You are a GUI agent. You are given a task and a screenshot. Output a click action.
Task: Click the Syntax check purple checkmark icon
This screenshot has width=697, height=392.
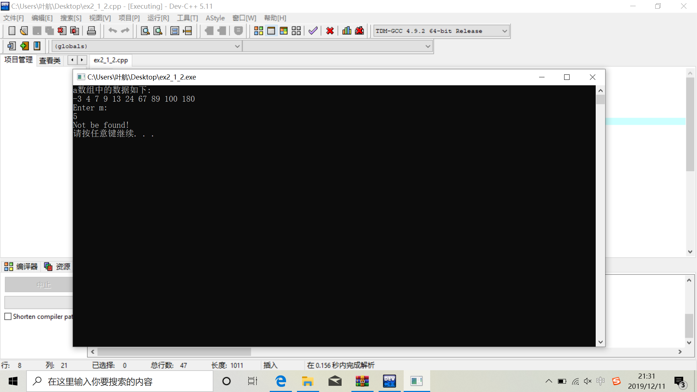point(313,31)
